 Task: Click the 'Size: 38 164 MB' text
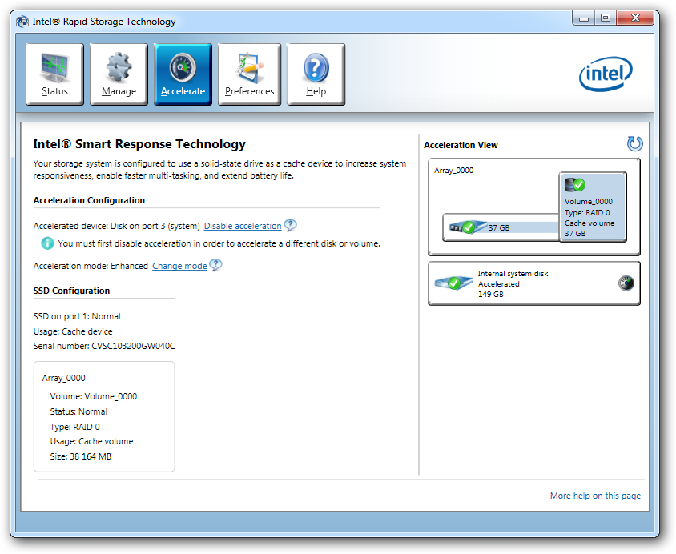pyautogui.click(x=81, y=456)
